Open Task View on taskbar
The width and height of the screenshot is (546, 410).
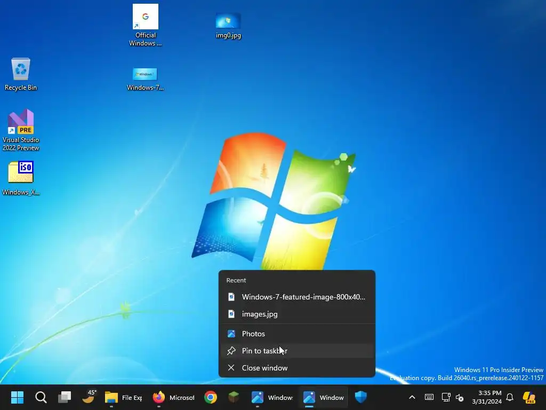pyautogui.click(x=65, y=397)
